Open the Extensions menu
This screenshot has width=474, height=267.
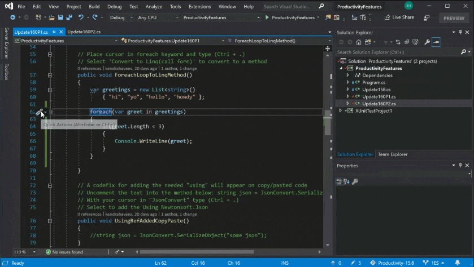point(199,6)
